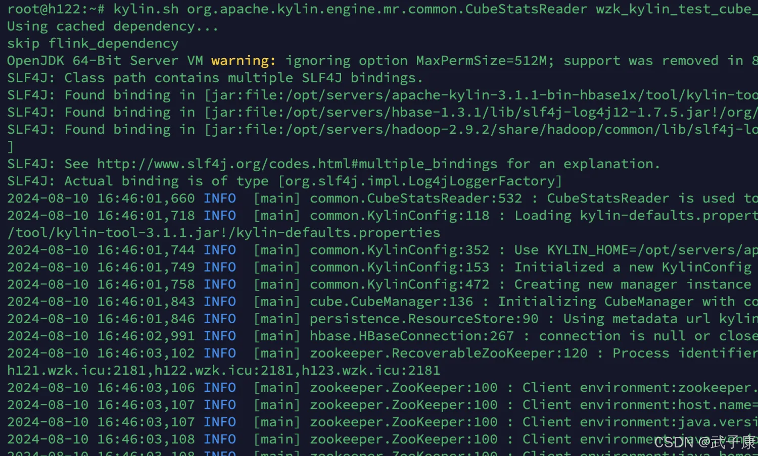
Task: Select 'common.KylinConfig:118' logger name
Action: pyautogui.click(x=400, y=216)
